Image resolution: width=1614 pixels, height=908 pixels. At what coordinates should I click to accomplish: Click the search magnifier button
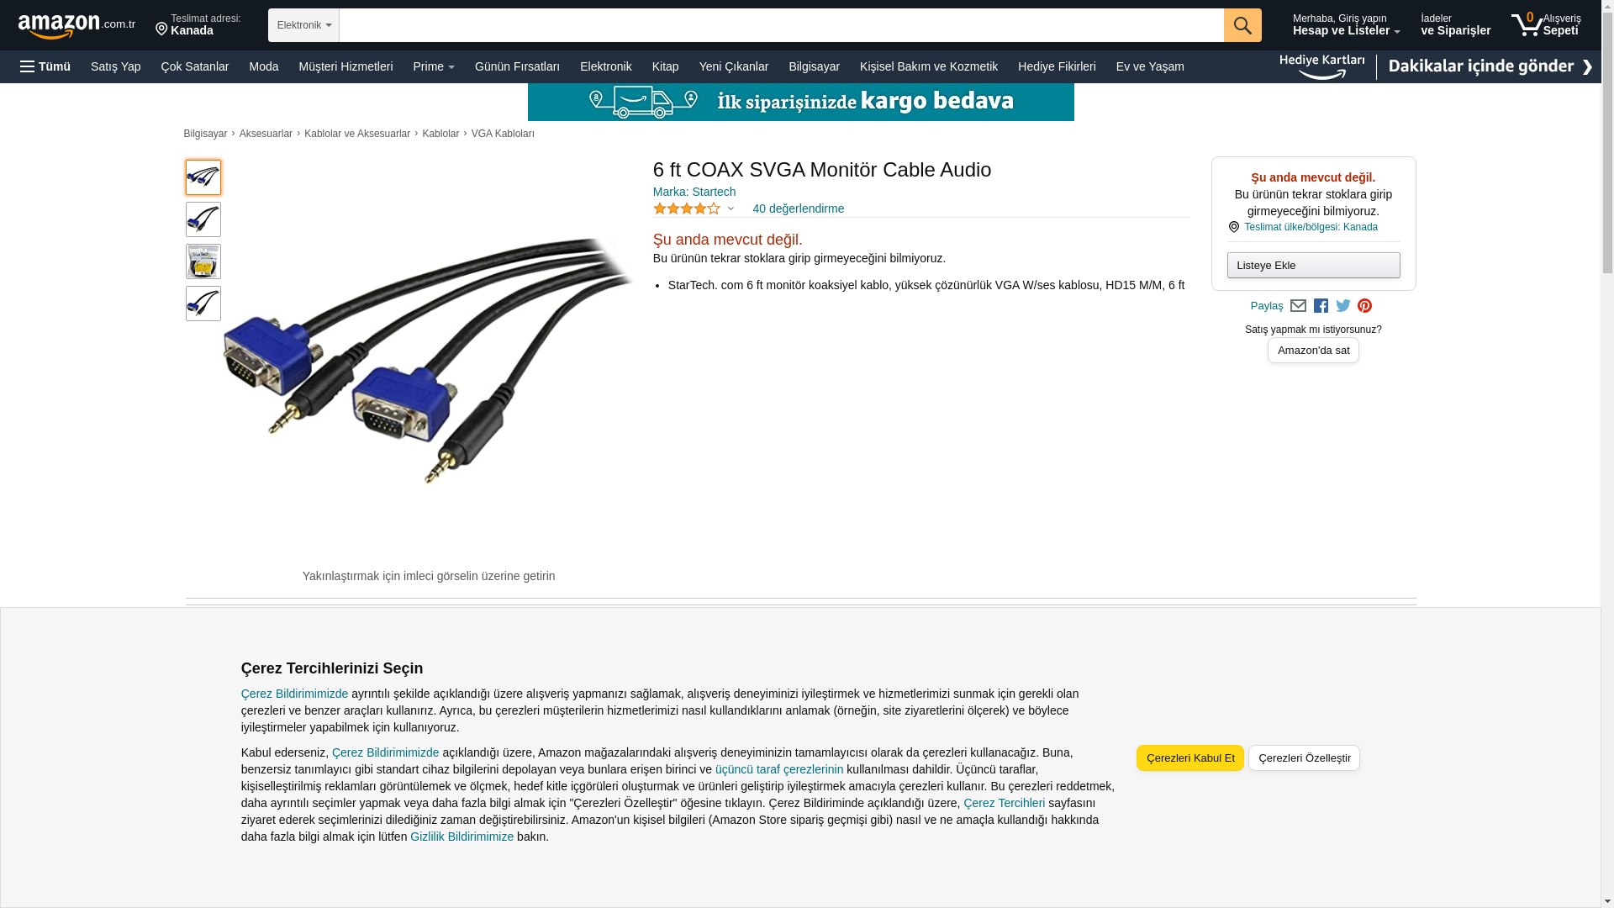(1242, 25)
